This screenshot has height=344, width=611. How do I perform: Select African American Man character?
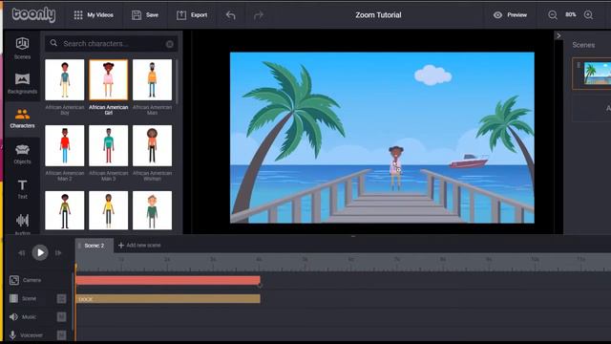tap(152, 79)
